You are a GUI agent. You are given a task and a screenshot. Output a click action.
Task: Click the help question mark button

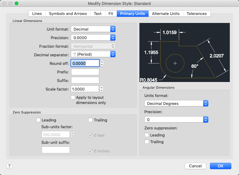[9, 166]
